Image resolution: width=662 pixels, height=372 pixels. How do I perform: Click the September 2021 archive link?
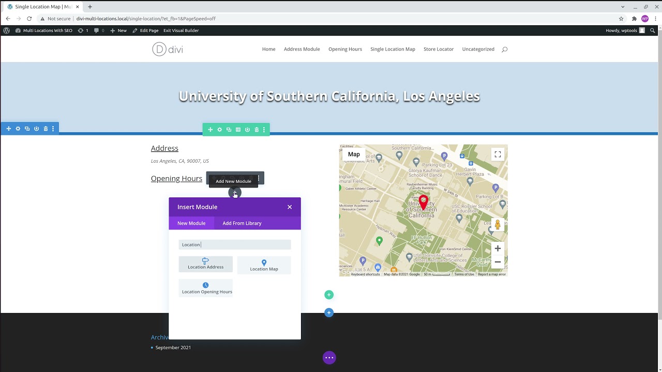coord(173,348)
